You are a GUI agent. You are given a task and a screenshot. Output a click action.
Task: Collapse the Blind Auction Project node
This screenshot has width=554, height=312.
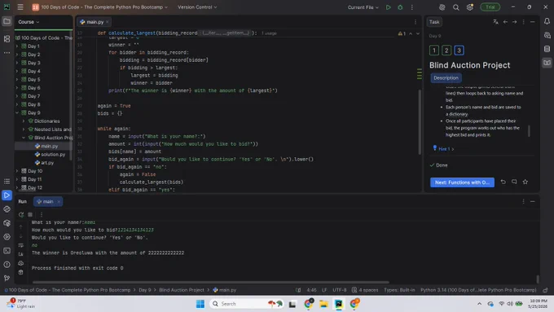pyautogui.click(x=24, y=138)
